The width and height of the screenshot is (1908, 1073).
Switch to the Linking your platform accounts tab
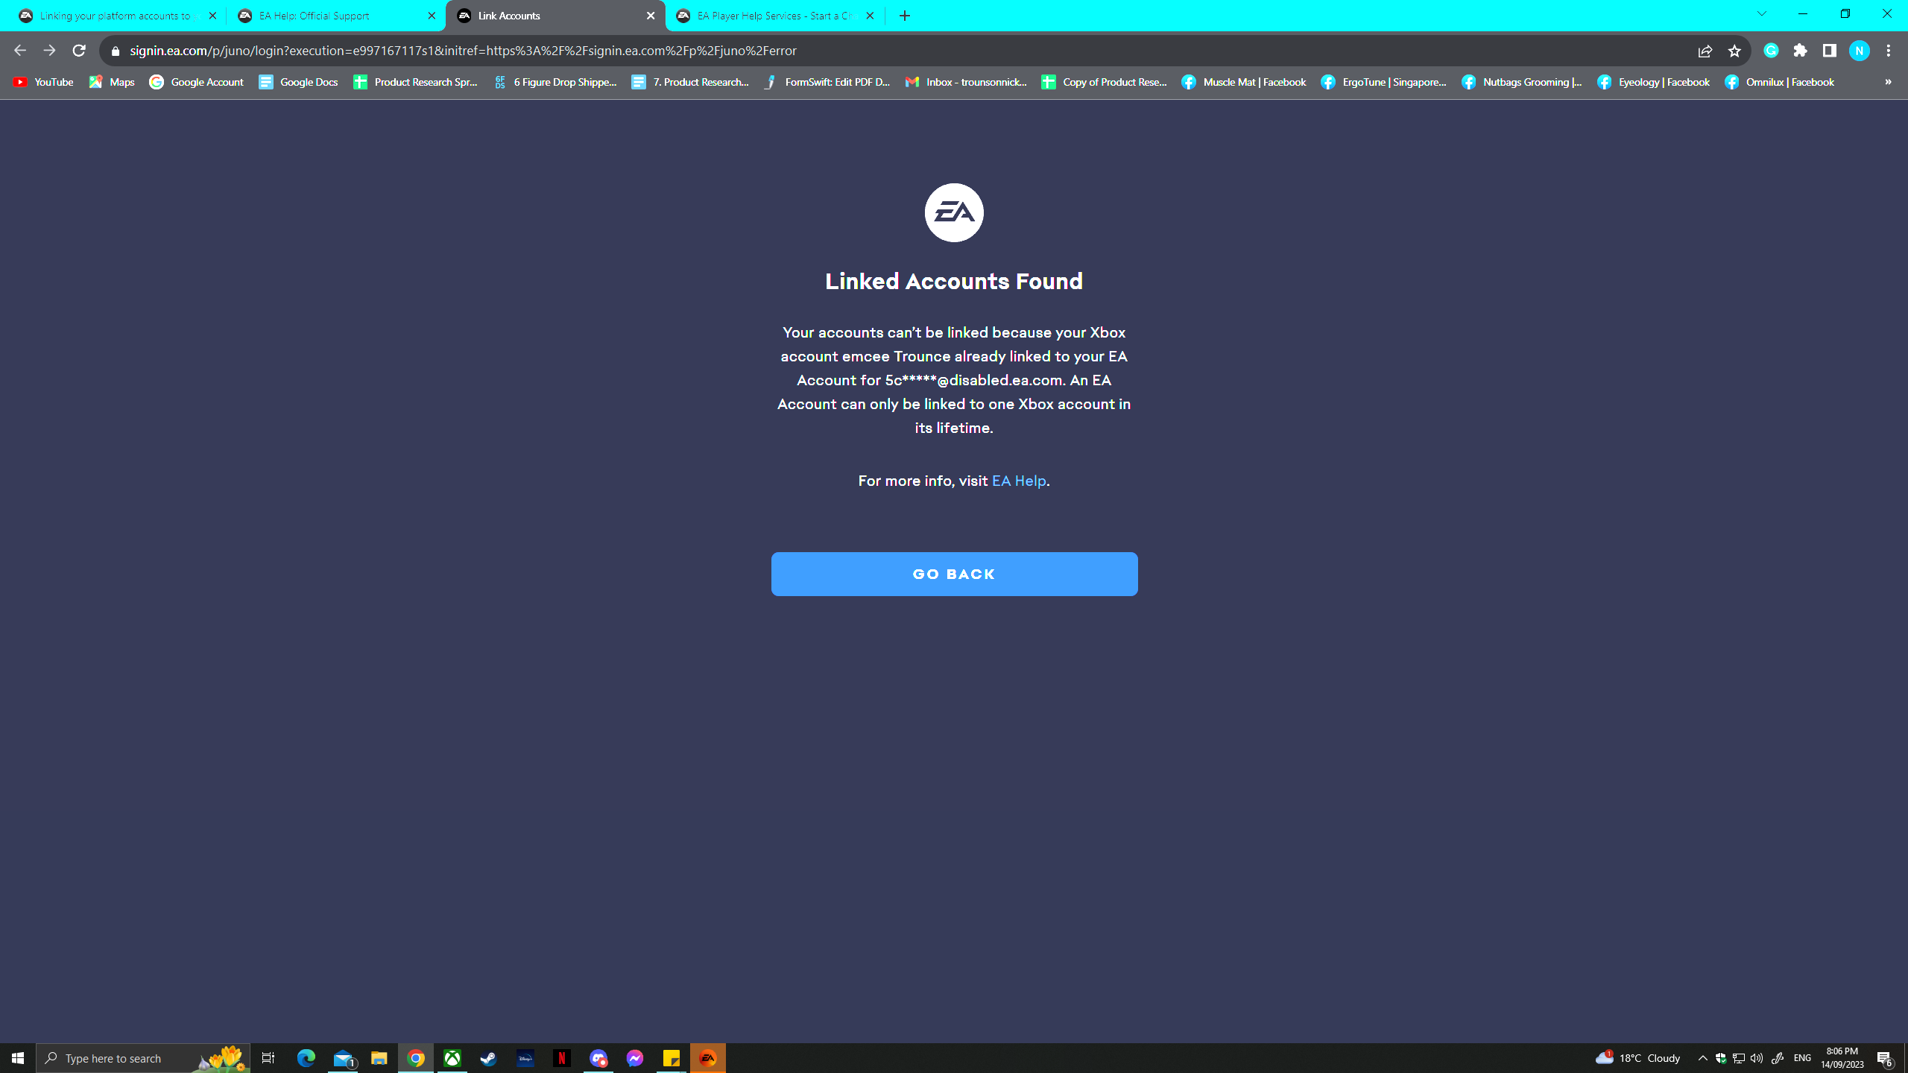tap(116, 16)
